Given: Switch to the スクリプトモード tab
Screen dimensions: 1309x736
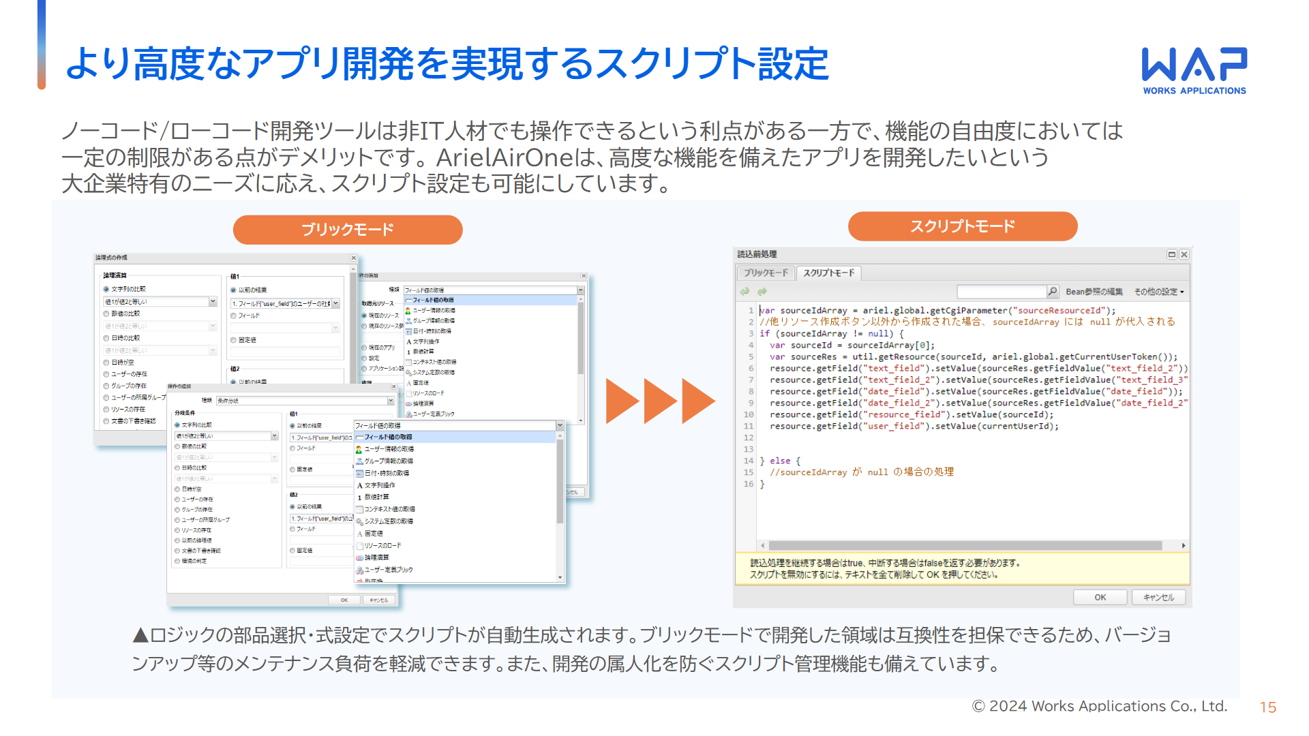Looking at the screenshot, I should (x=828, y=273).
